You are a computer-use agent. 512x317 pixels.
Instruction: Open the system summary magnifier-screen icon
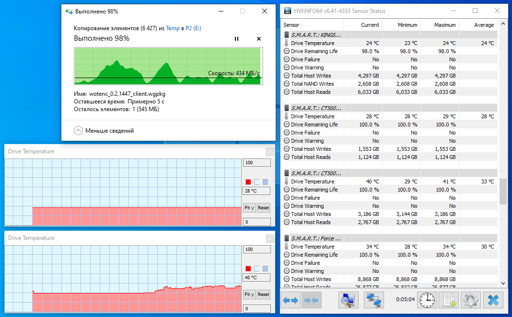coord(348,300)
